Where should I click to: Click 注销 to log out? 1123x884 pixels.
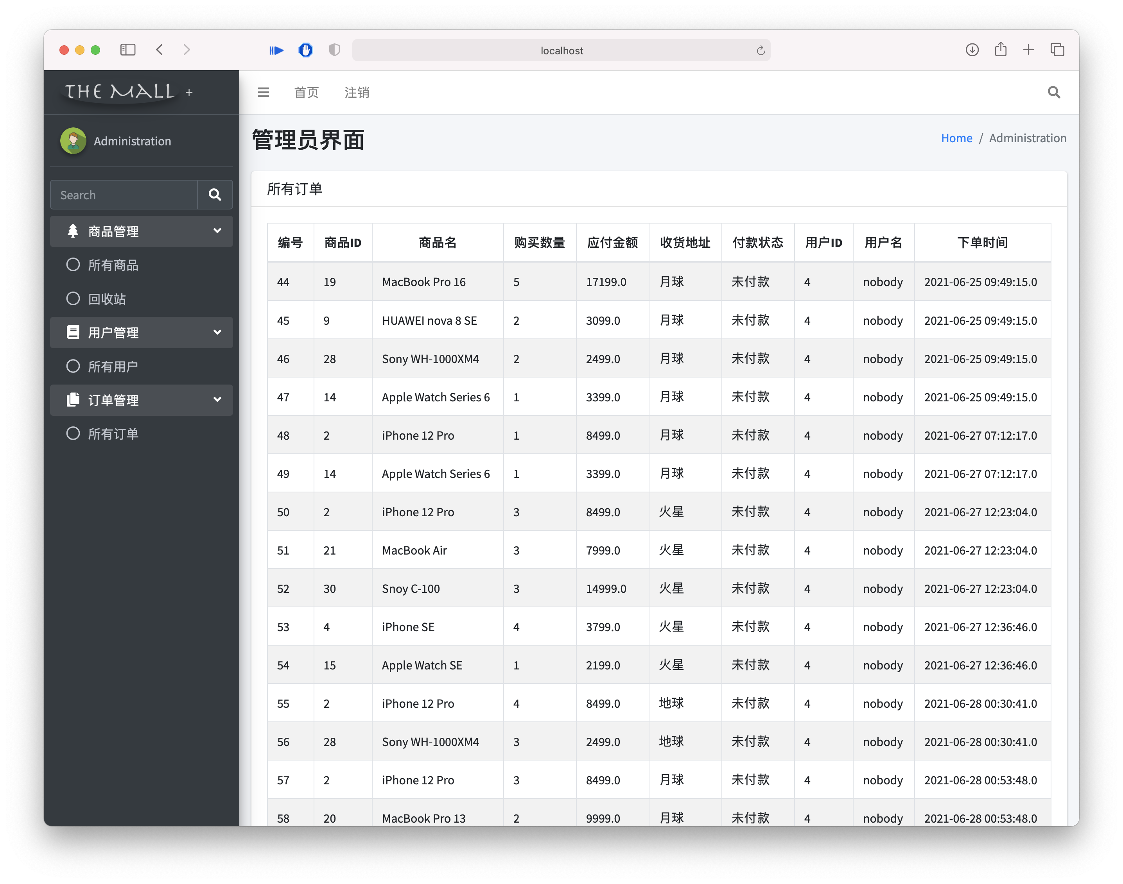pos(356,92)
